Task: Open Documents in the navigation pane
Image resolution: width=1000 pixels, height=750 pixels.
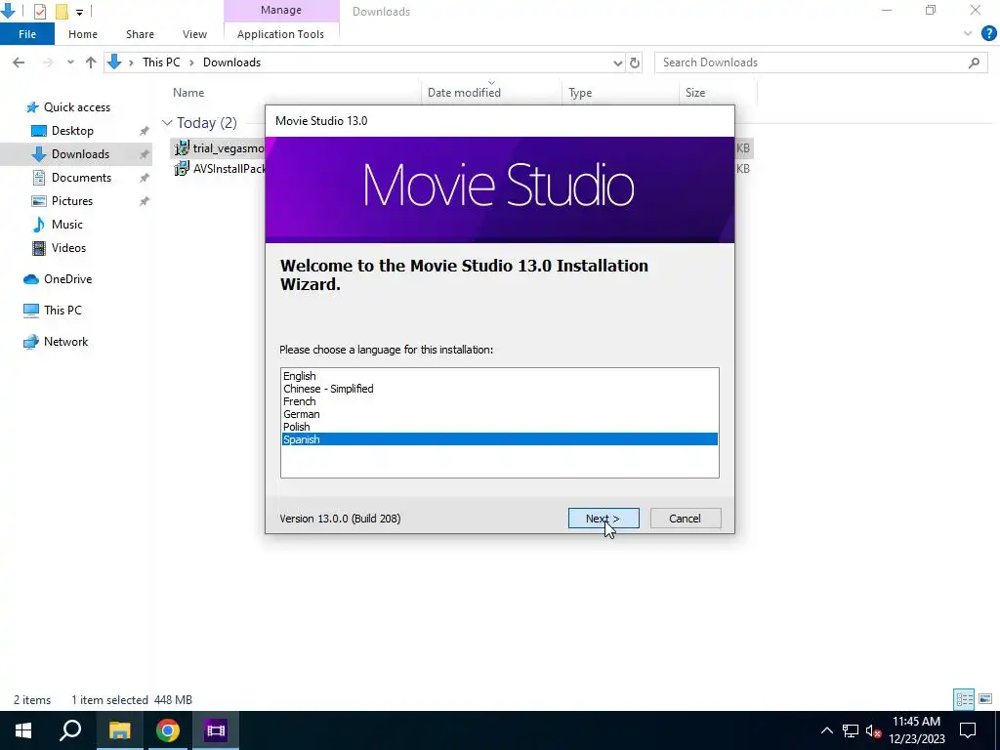Action: (x=81, y=178)
